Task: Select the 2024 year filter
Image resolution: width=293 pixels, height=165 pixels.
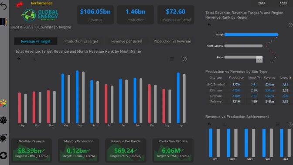Action: [262, 3]
